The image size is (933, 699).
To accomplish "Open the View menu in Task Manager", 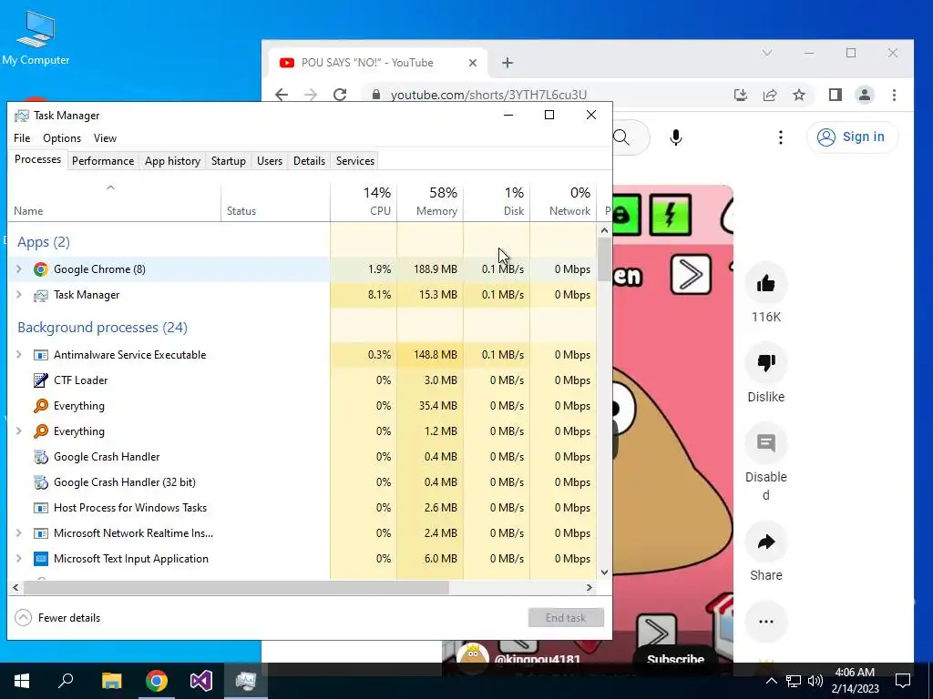I will [x=105, y=138].
